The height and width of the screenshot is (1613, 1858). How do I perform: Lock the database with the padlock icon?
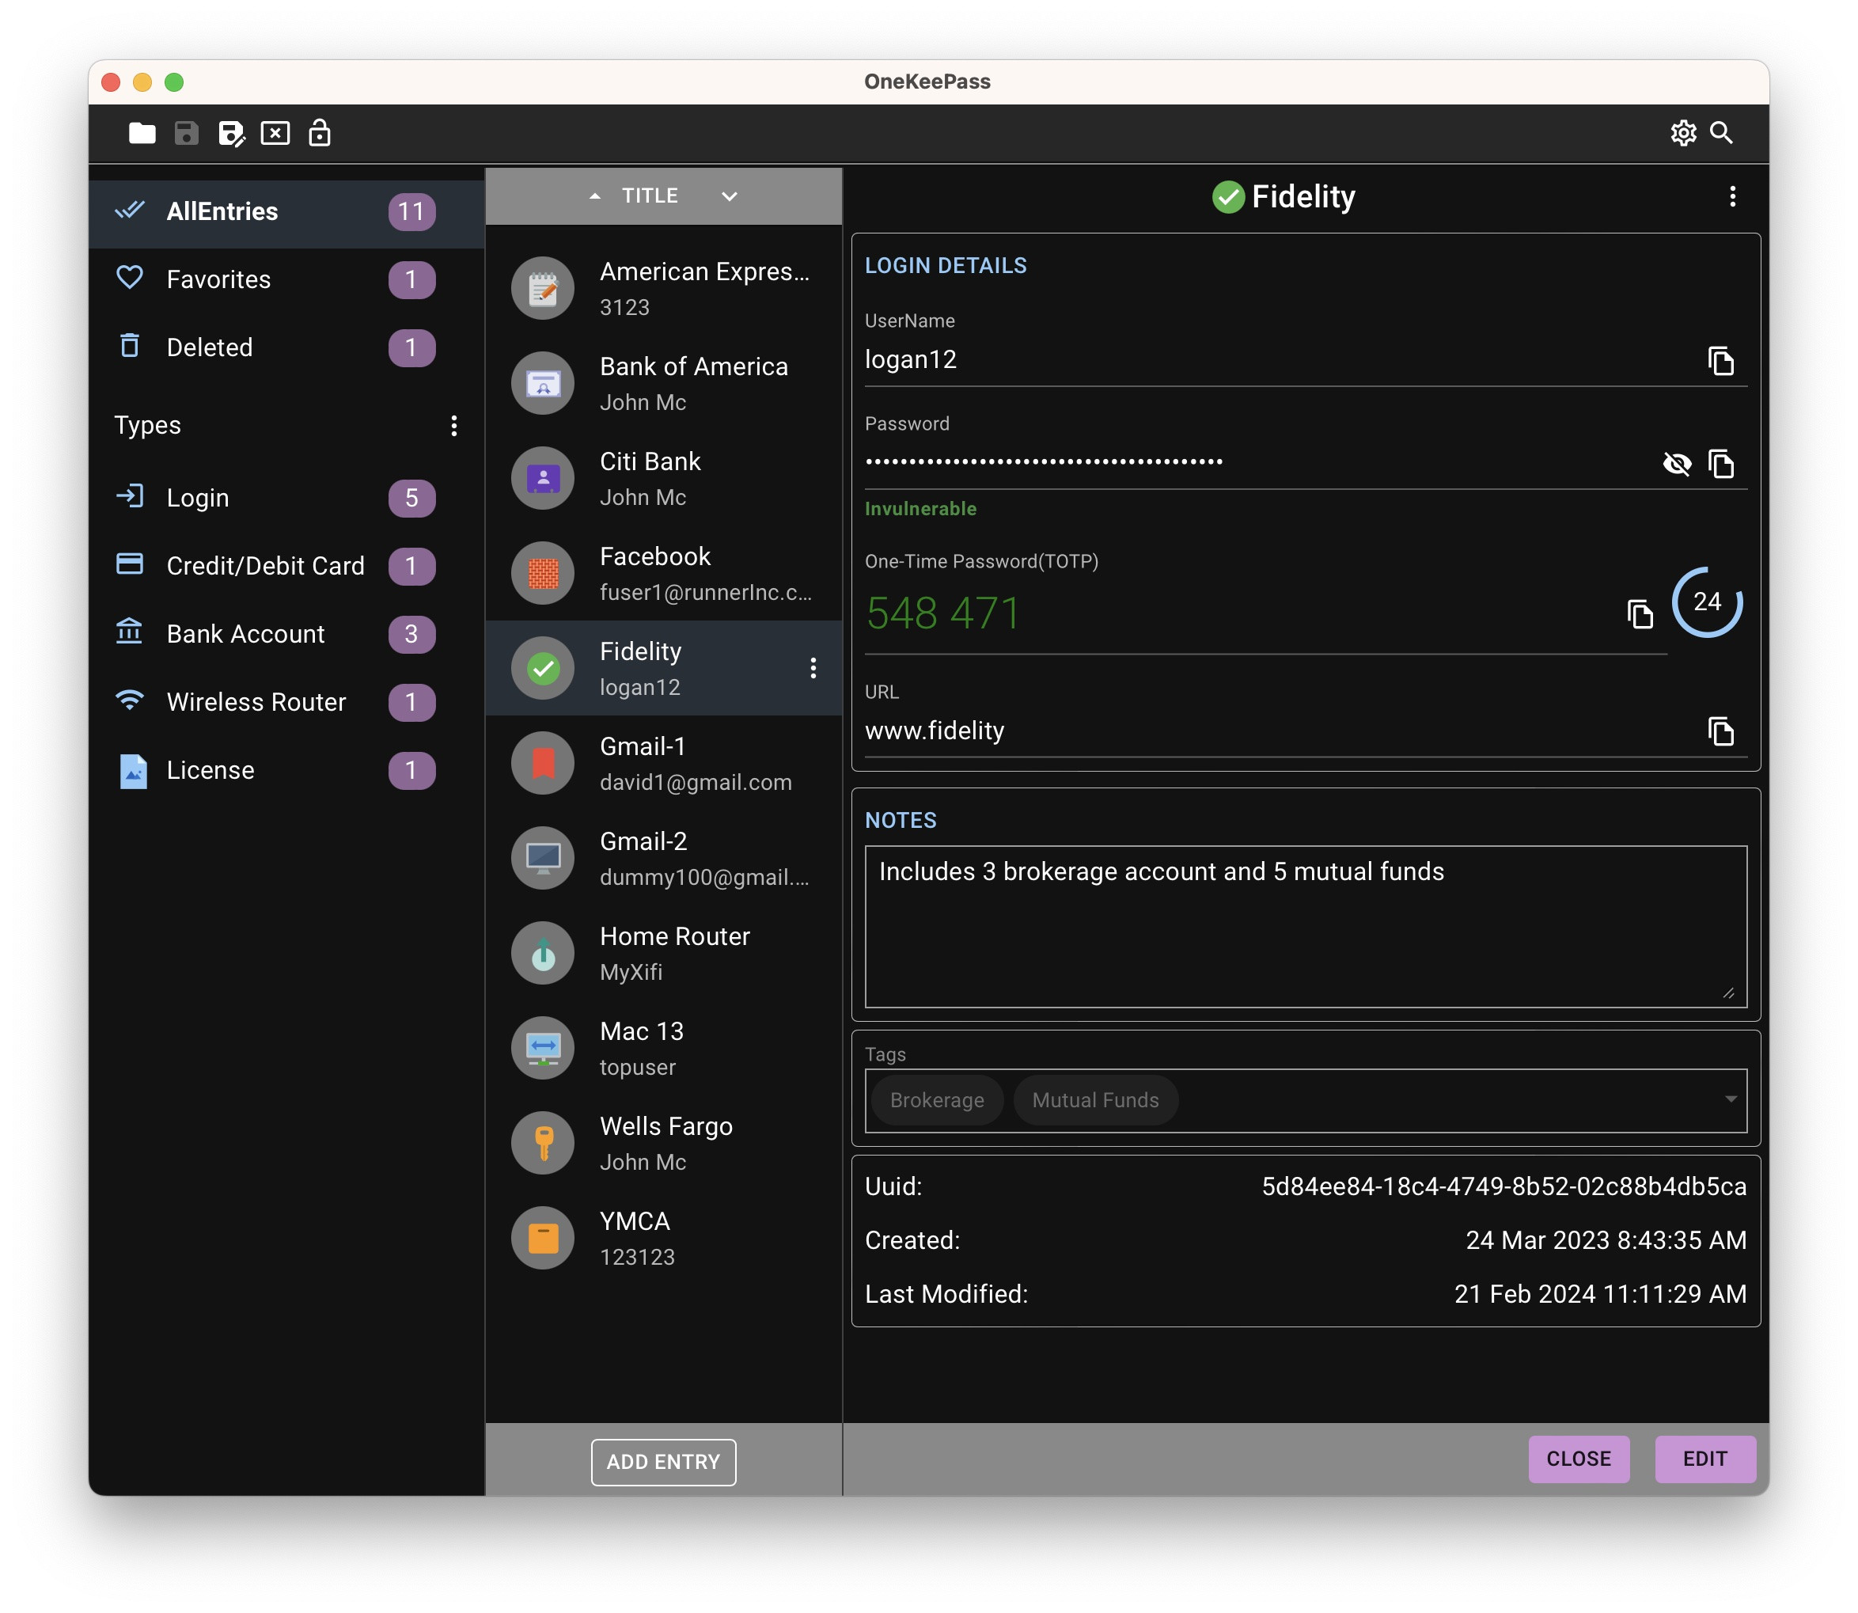click(320, 133)
